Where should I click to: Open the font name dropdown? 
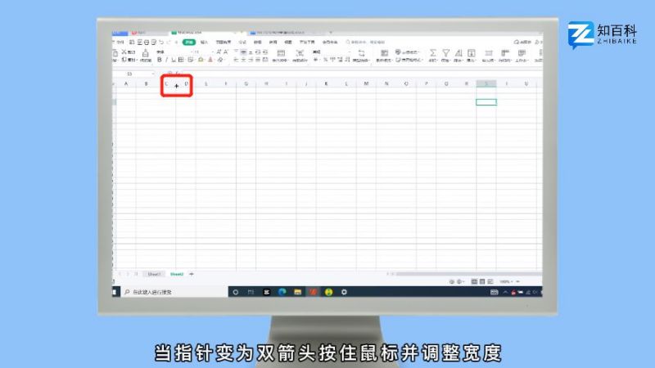[x=168, y=52]
